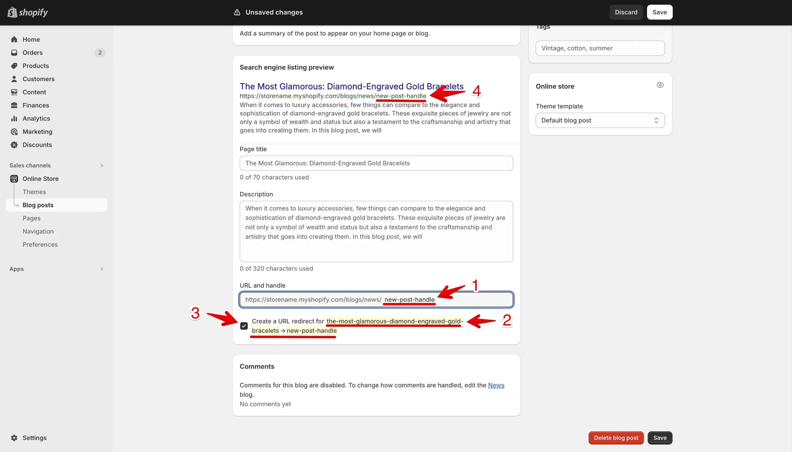
Task: Open Pages under Online Store
Action: pos(31,218)
